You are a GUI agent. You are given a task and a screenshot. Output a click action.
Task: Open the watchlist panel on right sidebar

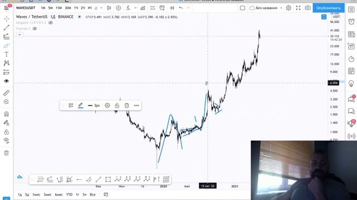tap(351, 9)
